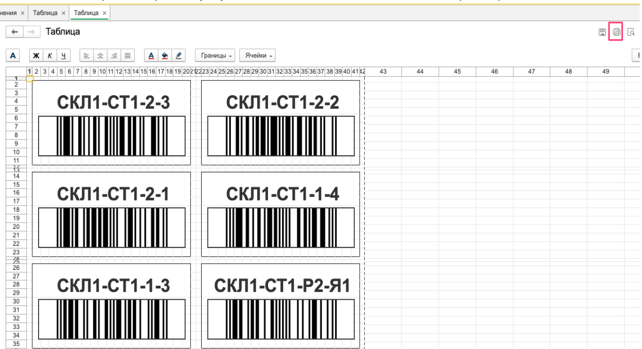
Task: Select the row 28 header
Action: point(16,284)
